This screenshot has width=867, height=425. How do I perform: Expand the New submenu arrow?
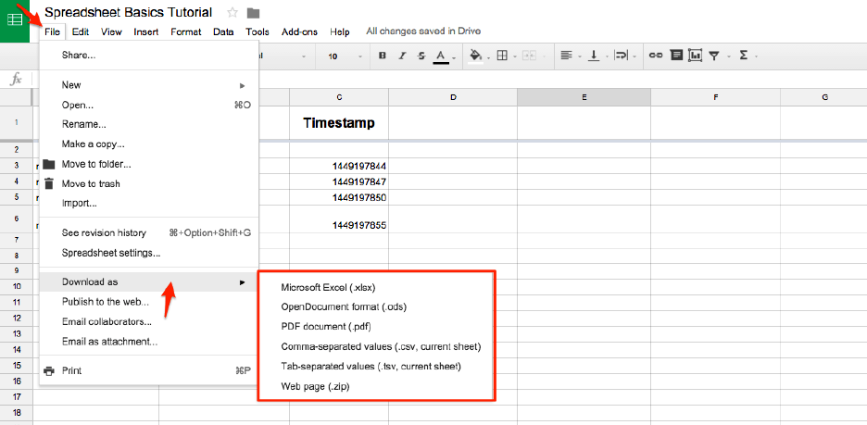click(x=242, y=85)
